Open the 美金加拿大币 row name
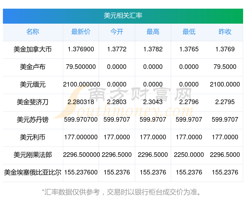Viewport: 246px width, 201px height. (33, 49)
